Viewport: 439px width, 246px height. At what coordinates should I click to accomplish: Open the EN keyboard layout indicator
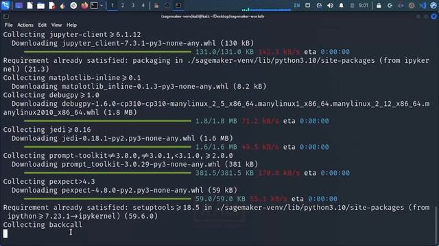coord(297,5)
